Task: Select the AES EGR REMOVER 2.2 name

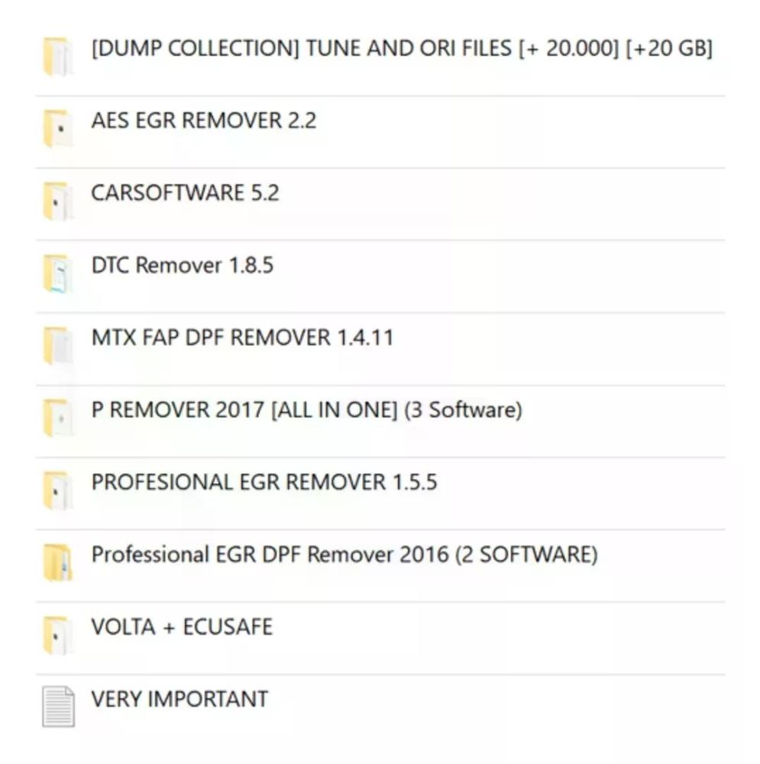Action: click(x=203, y=121)
